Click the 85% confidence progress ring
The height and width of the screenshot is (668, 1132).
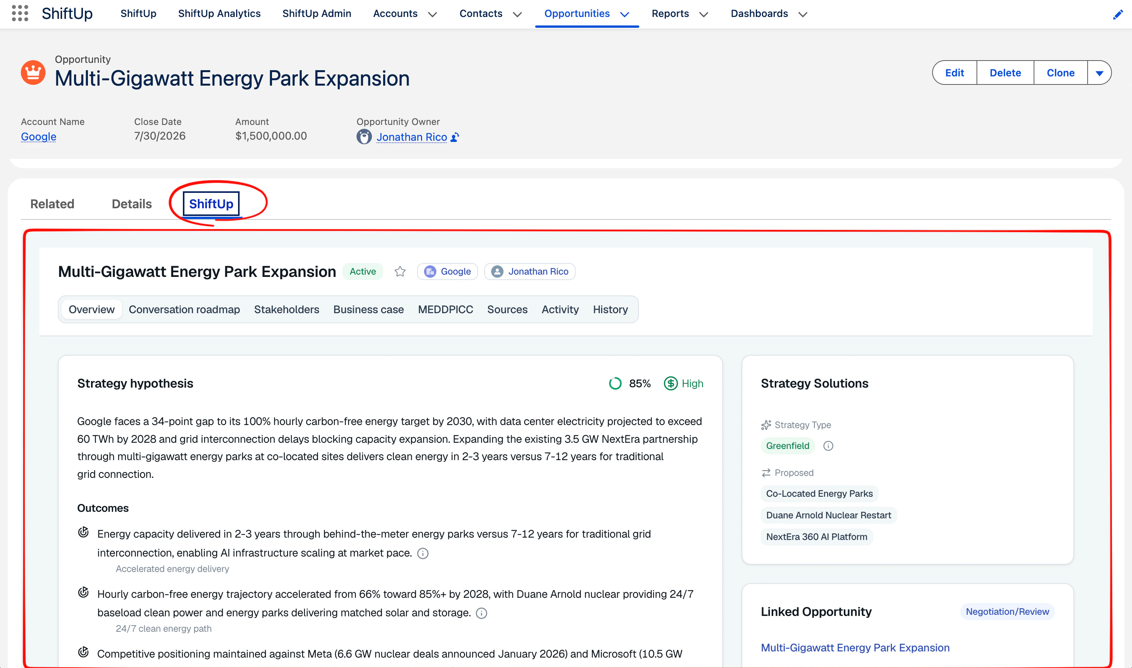coord(615,383)
